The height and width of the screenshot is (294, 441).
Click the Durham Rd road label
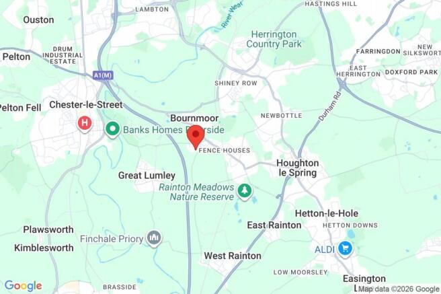pyautogui.click(x=330, y=106)
